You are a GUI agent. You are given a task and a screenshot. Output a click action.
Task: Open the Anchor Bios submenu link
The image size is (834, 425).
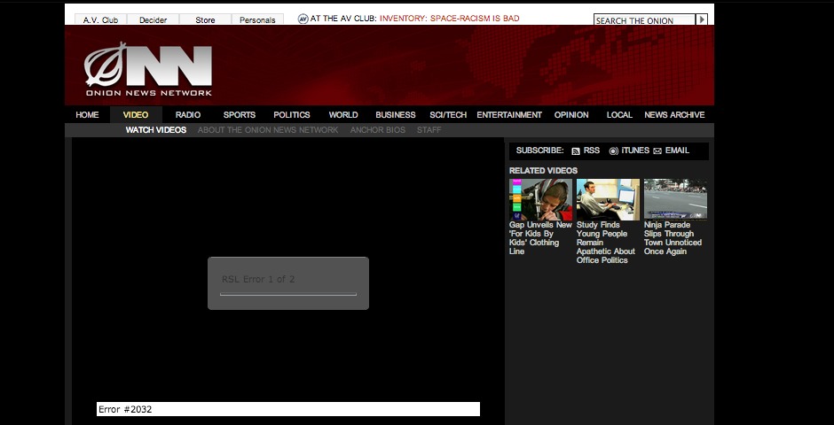378,130
